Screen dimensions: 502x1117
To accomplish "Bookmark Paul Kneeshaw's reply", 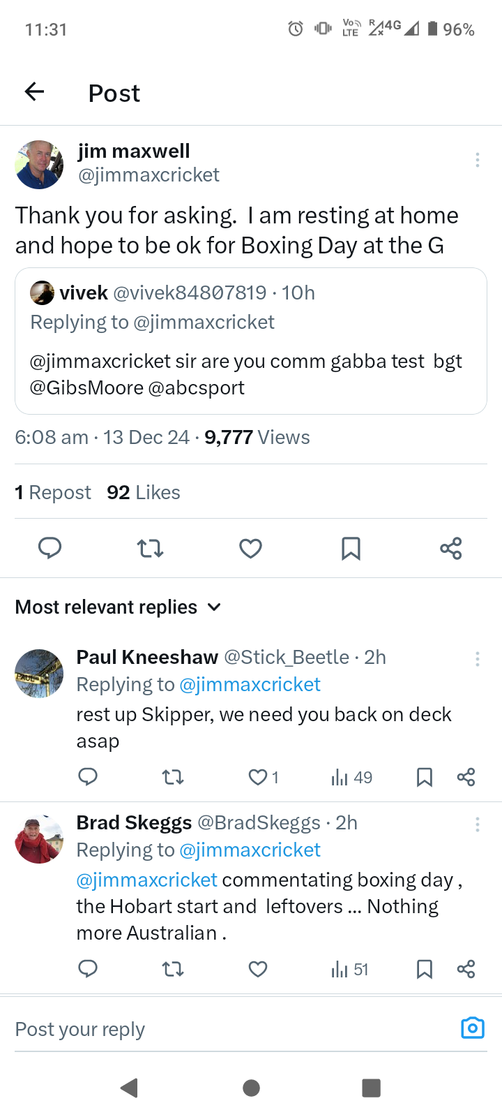I will coord(424,777).
